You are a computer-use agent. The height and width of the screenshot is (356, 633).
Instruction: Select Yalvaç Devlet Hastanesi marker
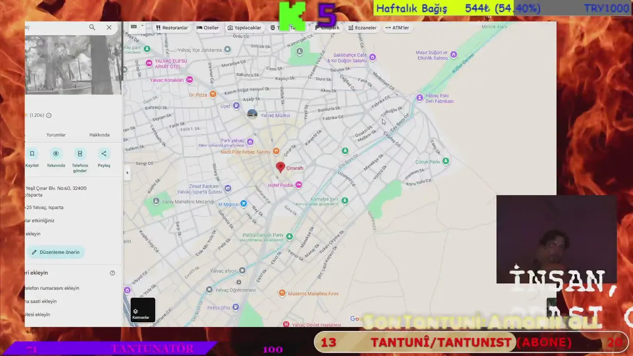(286, 324)
